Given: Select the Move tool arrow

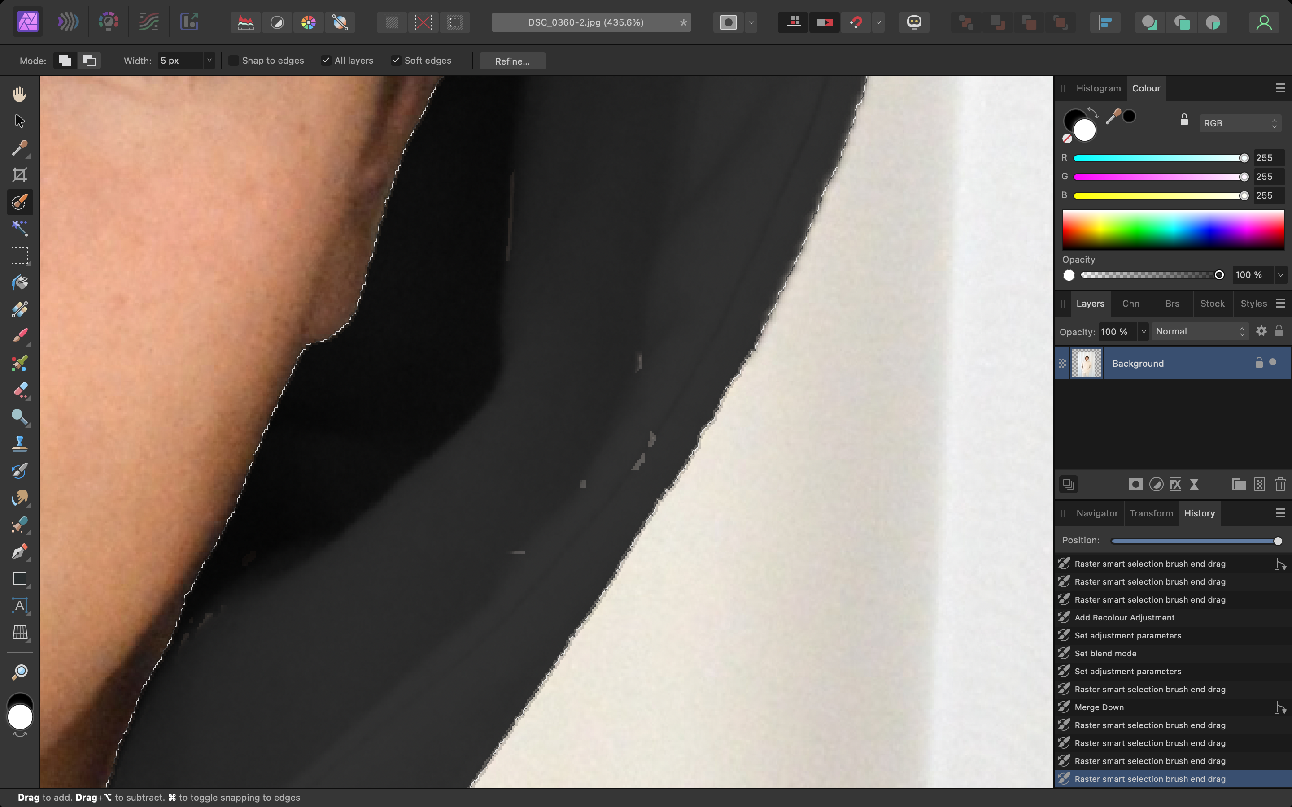Looking at the screenshot, I should pyautogui.click(x=20, y=121).
